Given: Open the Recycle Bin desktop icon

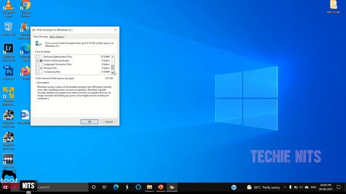Looking at the screenshot, I should pyautogui.click(x=9, y=29).
